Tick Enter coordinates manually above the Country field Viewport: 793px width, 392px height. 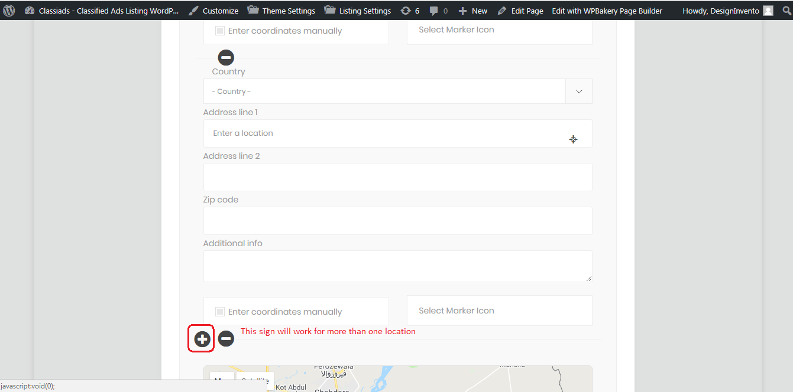coord(220,31)
